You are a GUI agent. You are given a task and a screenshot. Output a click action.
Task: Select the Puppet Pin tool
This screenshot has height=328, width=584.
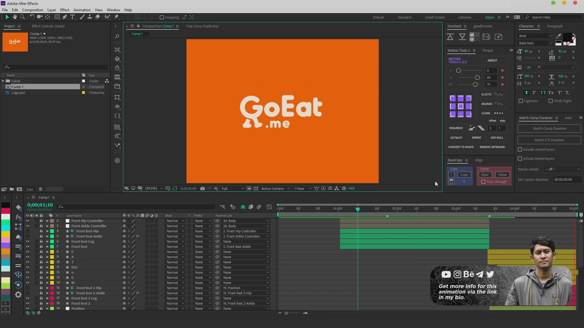click(x=116, y=17)
